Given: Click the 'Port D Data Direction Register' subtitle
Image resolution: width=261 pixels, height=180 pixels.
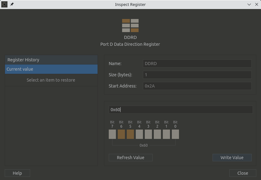Looking at the screenshot, I should (x=130, y=44).
